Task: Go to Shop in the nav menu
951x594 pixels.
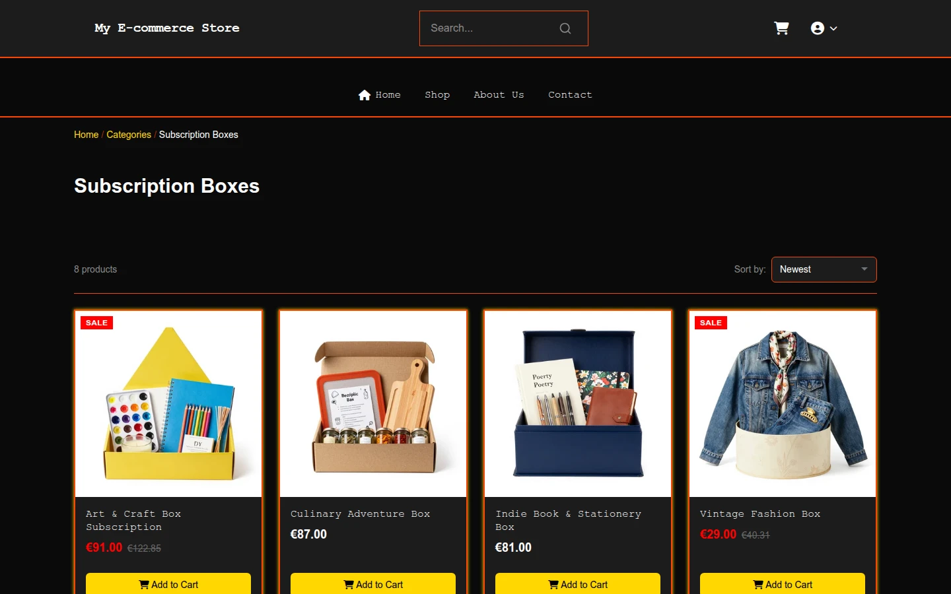Action: pos(437,95)
